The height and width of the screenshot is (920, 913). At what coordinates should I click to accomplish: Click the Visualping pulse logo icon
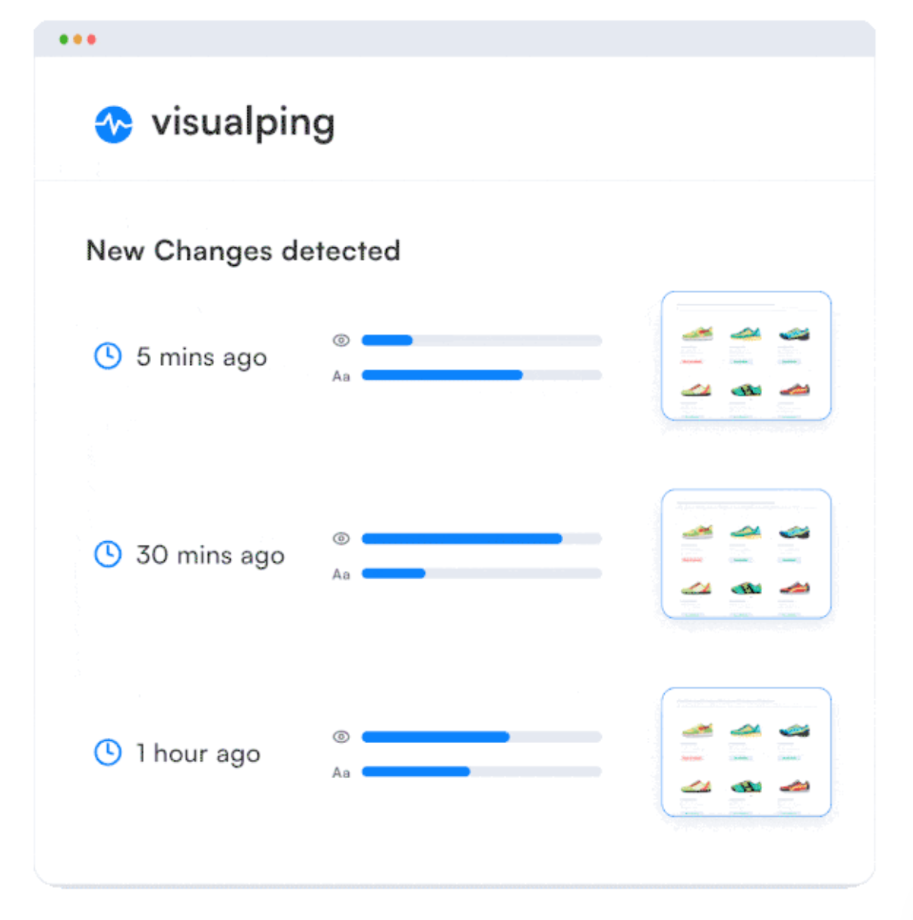click(x=114, y=124)
